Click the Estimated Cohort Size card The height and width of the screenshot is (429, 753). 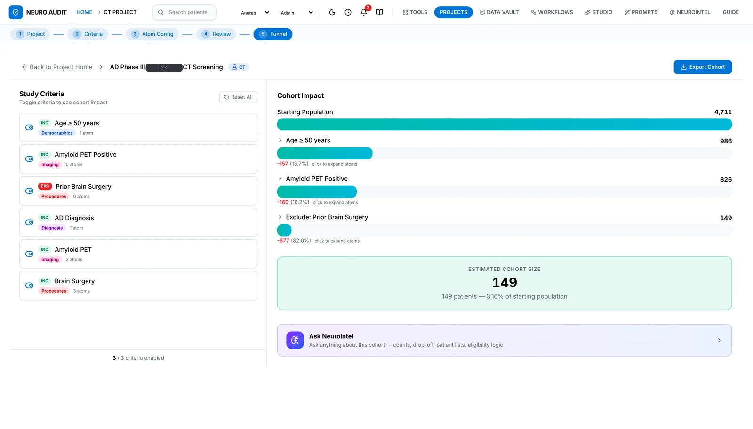click(x=505, y=283)
